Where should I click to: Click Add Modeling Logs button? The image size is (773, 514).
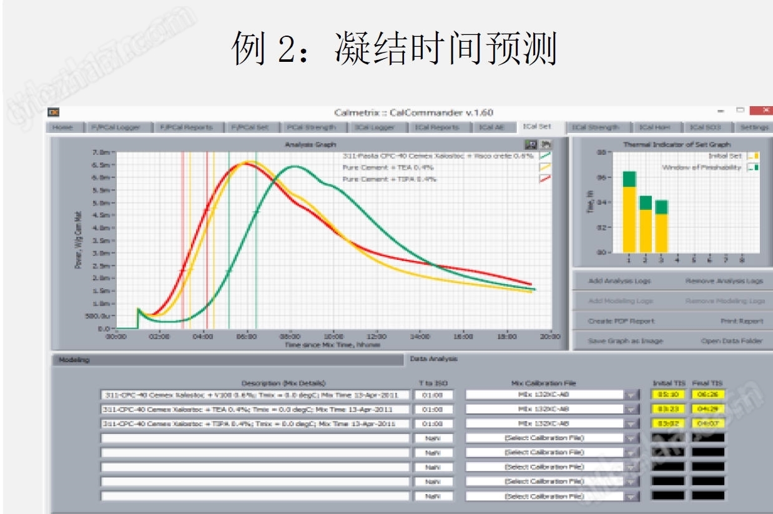click(620, 301)
